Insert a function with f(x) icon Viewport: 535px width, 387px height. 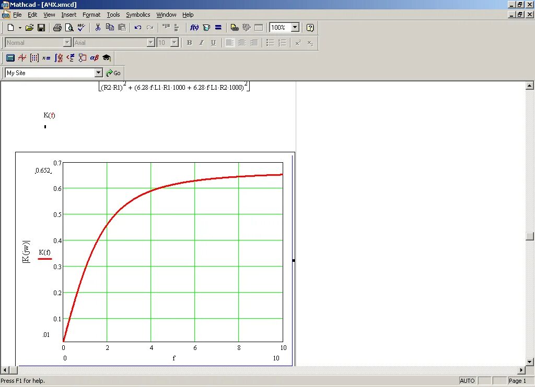click(194, 28)
